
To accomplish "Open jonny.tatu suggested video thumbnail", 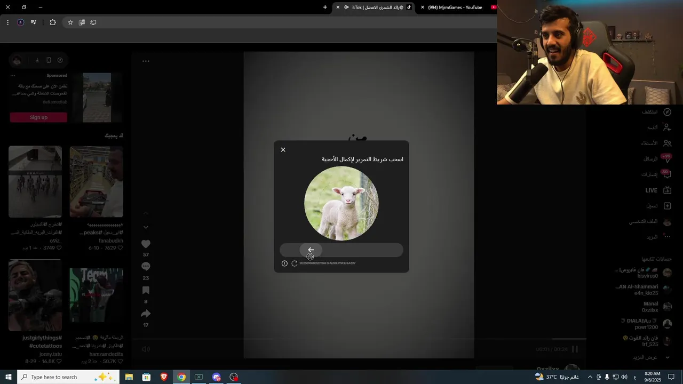I will 35,295.
